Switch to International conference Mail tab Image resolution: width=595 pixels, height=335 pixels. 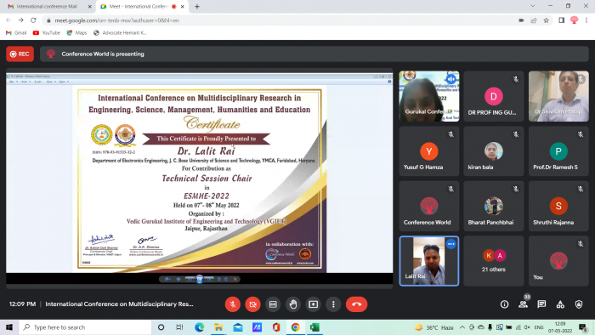click(48, 7)
